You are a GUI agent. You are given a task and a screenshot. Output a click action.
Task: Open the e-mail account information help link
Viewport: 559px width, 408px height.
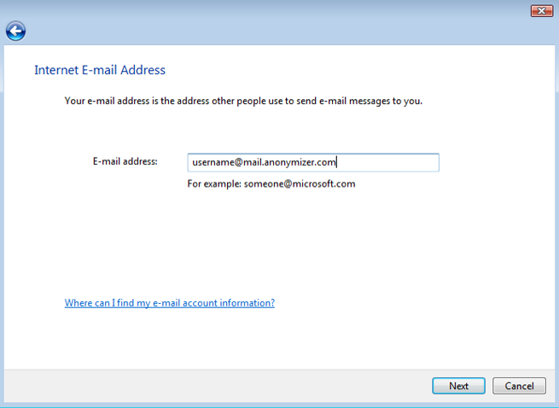169,303
